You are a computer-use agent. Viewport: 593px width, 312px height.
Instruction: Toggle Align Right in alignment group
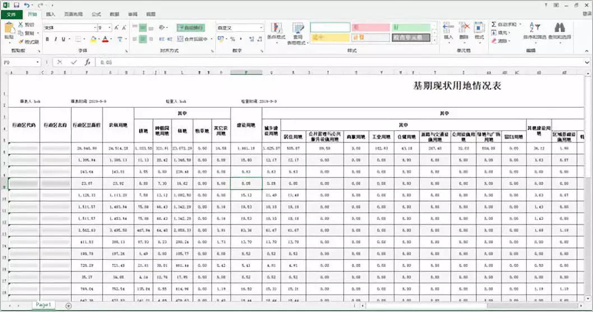click(151, 39)
